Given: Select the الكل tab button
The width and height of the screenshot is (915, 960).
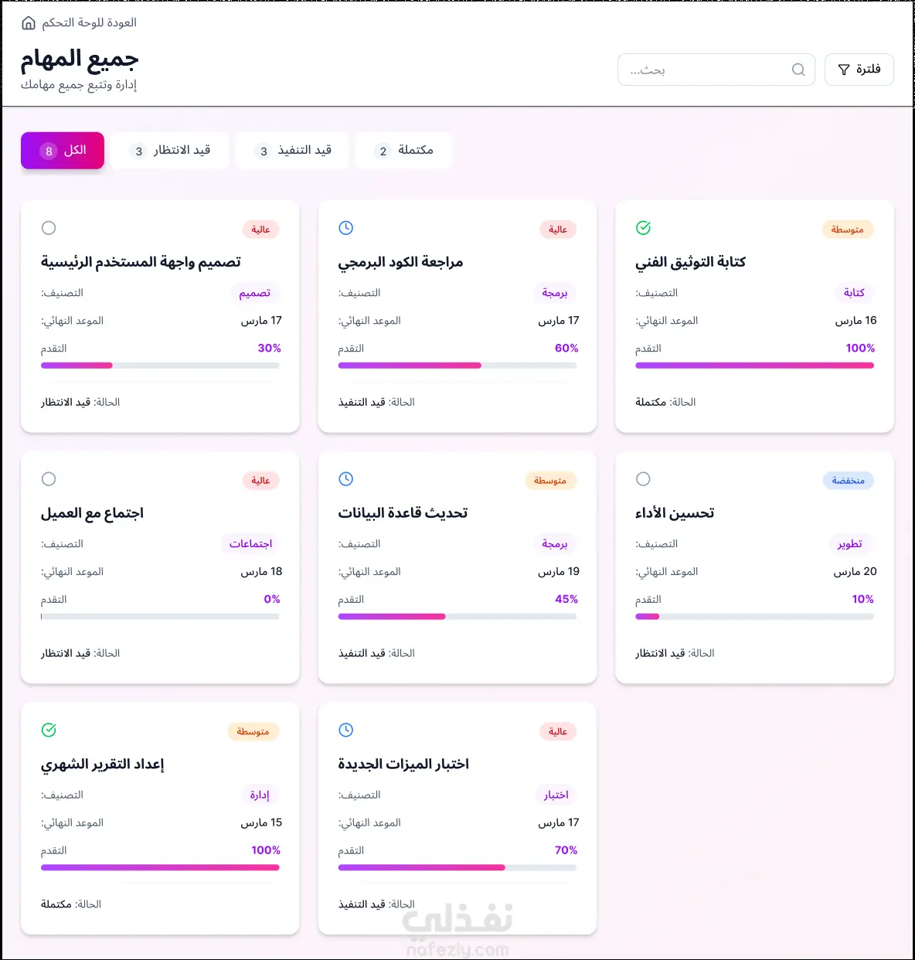Looking at the screenshot, I should (x=63, y=150).
